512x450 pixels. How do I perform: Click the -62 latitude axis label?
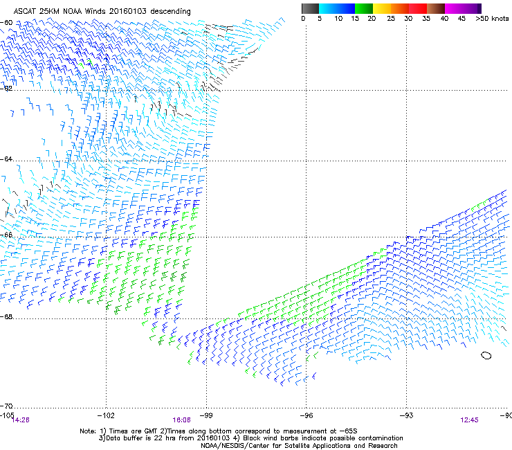point(6,89)
